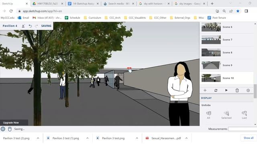
Task: Click the address bar URL
Action: (x=42, y=11)
